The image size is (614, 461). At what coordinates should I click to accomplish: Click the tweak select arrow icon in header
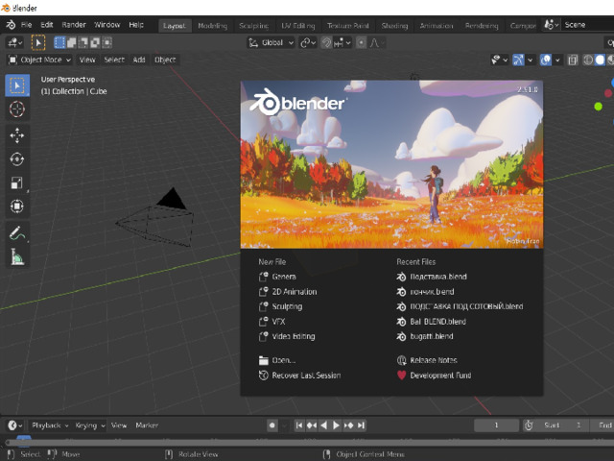pyautogui.click(x=38, y=42)
